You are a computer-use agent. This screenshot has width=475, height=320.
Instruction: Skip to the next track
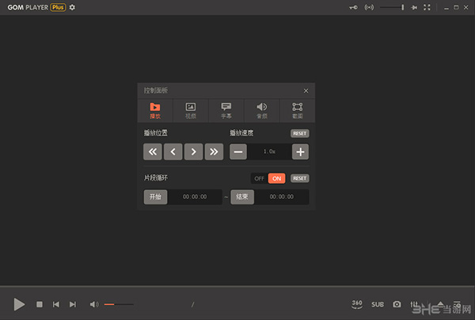coord(73,304)
